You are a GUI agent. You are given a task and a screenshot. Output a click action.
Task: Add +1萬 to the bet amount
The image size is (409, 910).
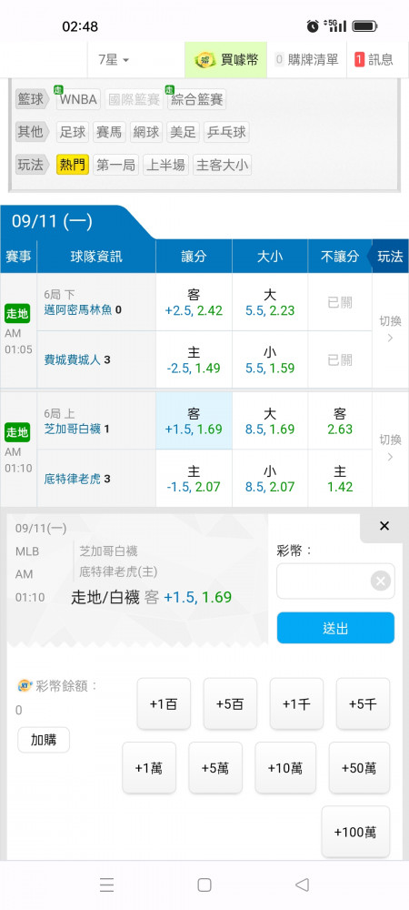click(x=149, y=768)
